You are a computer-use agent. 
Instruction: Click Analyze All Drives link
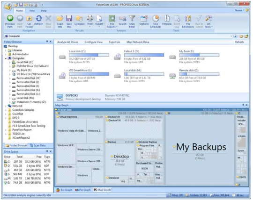[x=67, y=42]
